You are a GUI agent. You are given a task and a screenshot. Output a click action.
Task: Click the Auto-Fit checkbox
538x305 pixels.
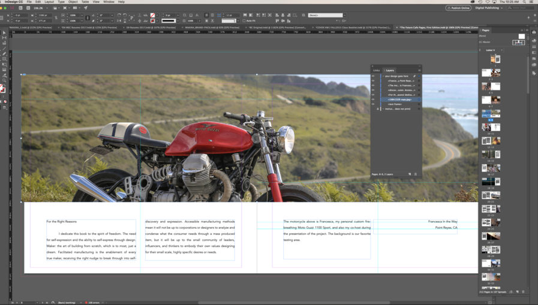(x=244, y=20)
